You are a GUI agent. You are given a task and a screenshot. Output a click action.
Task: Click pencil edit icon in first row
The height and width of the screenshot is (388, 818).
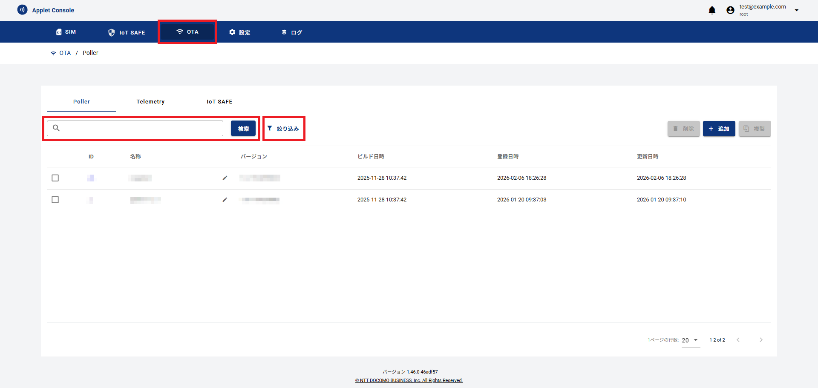[x=225, y=178]
